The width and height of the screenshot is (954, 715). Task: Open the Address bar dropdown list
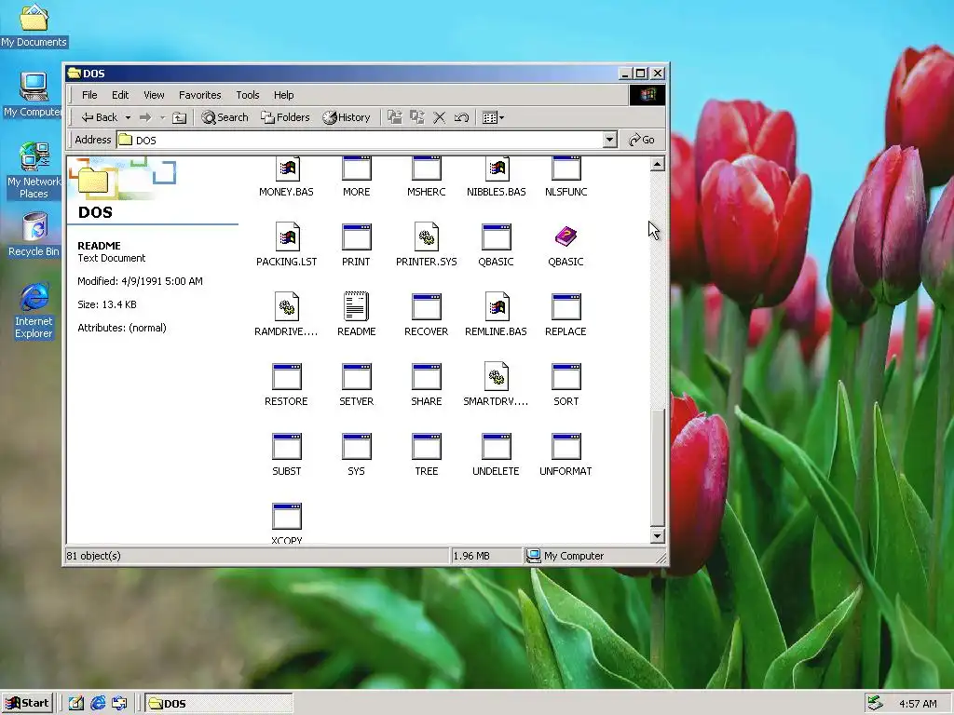coord(609,140)
